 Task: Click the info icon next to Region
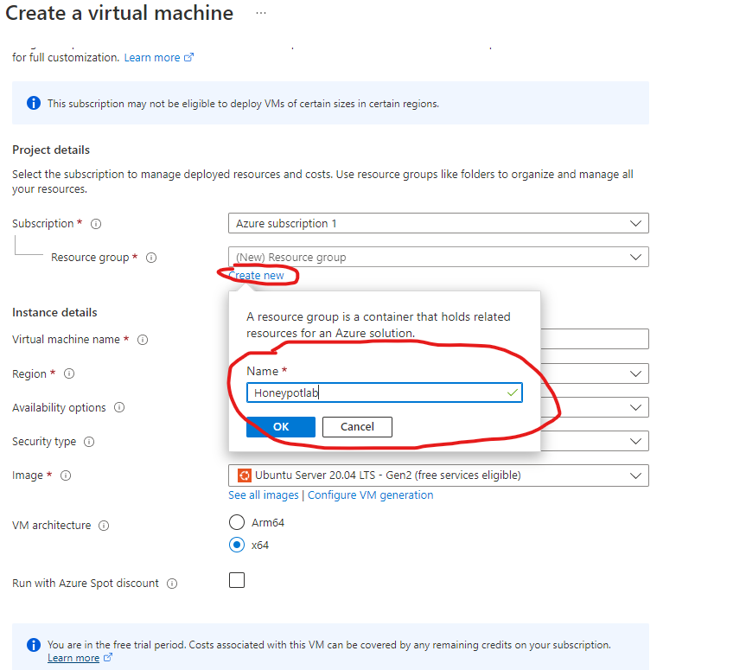[70, 373]
